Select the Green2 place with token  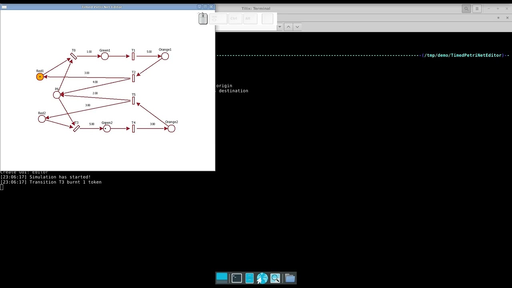107,128
